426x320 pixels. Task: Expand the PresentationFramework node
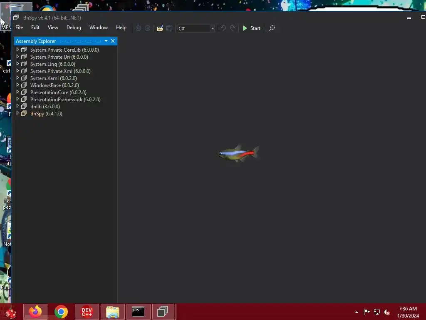pyautogui.click(x=17, y=99)
